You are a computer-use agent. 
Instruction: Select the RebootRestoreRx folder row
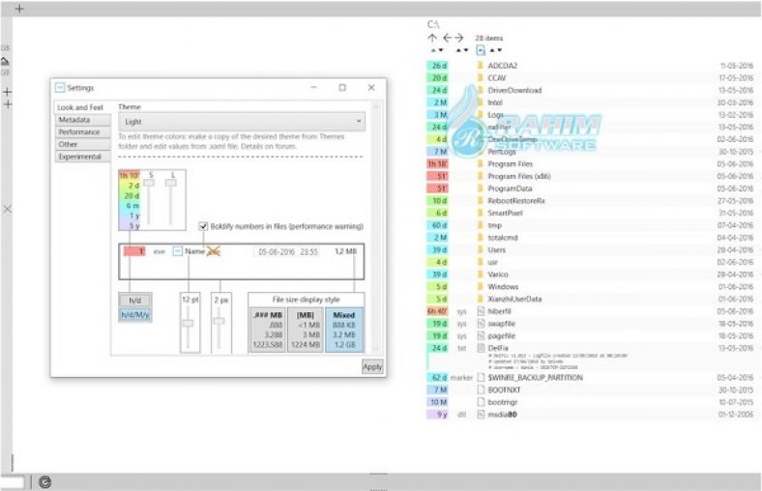coord(590,201)
